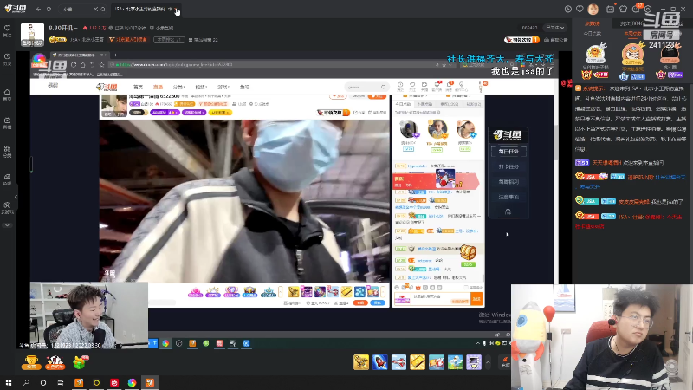Reload the page with the refresh icon
The image size is (693, 390).
pos(49,9)
